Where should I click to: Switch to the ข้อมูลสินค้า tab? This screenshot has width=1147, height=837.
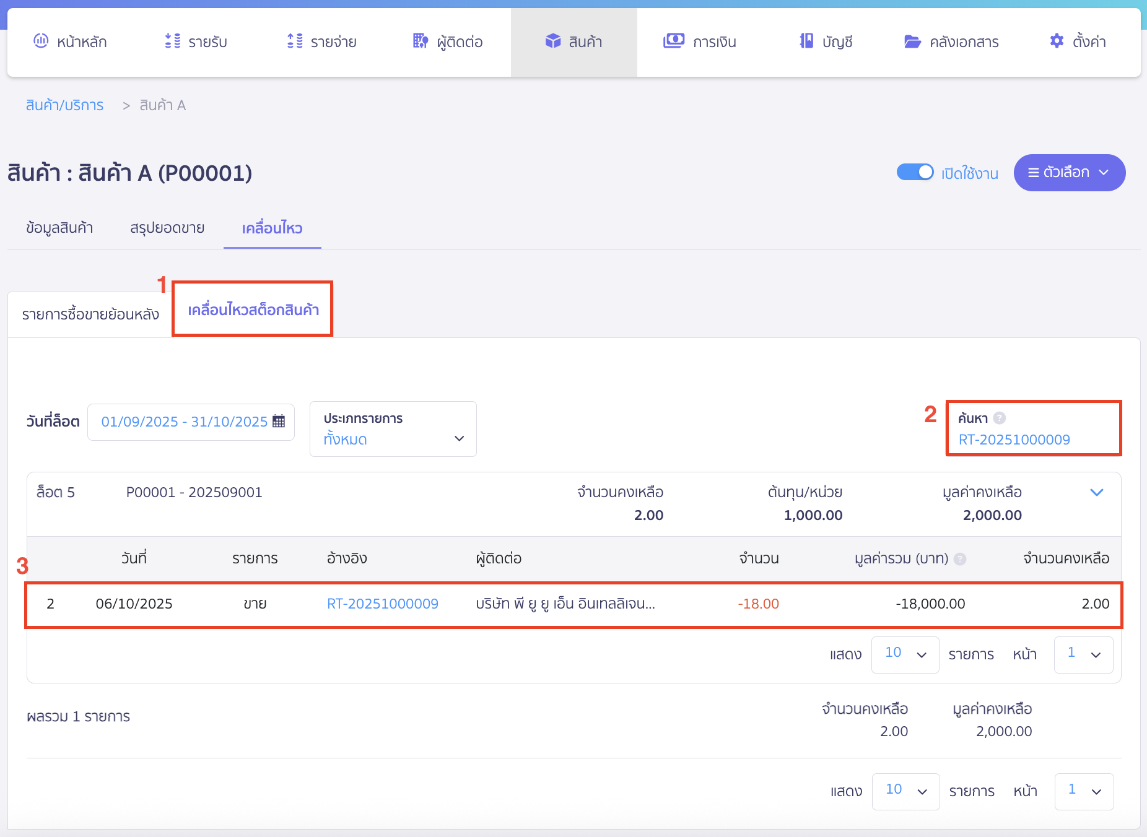(x=59, y=228)
